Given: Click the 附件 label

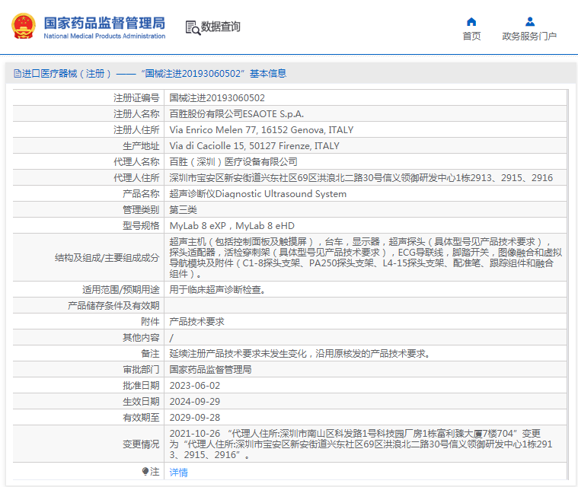Looking at the screenshot, I should click(150, 322).
